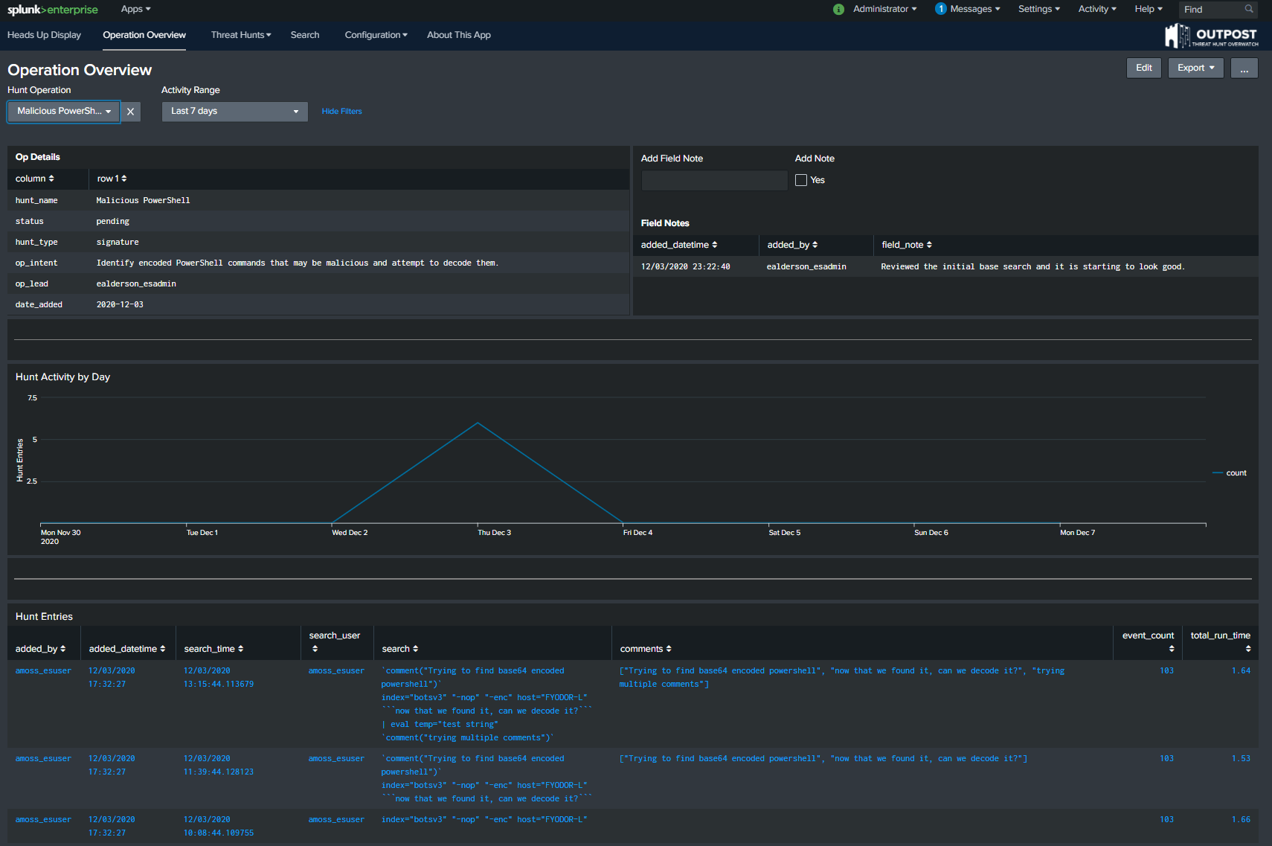Click the hunt_name value Malicious PowerShell

(143, 200)
